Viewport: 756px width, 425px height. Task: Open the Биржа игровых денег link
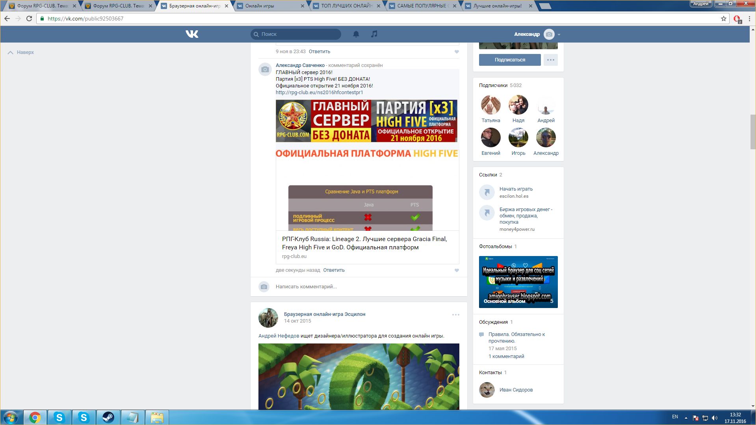point(526,216)
